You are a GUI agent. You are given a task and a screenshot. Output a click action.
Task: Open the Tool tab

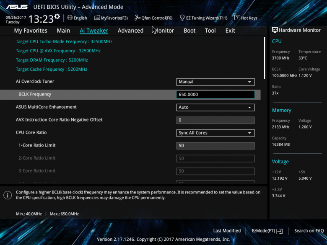point(210,31)
